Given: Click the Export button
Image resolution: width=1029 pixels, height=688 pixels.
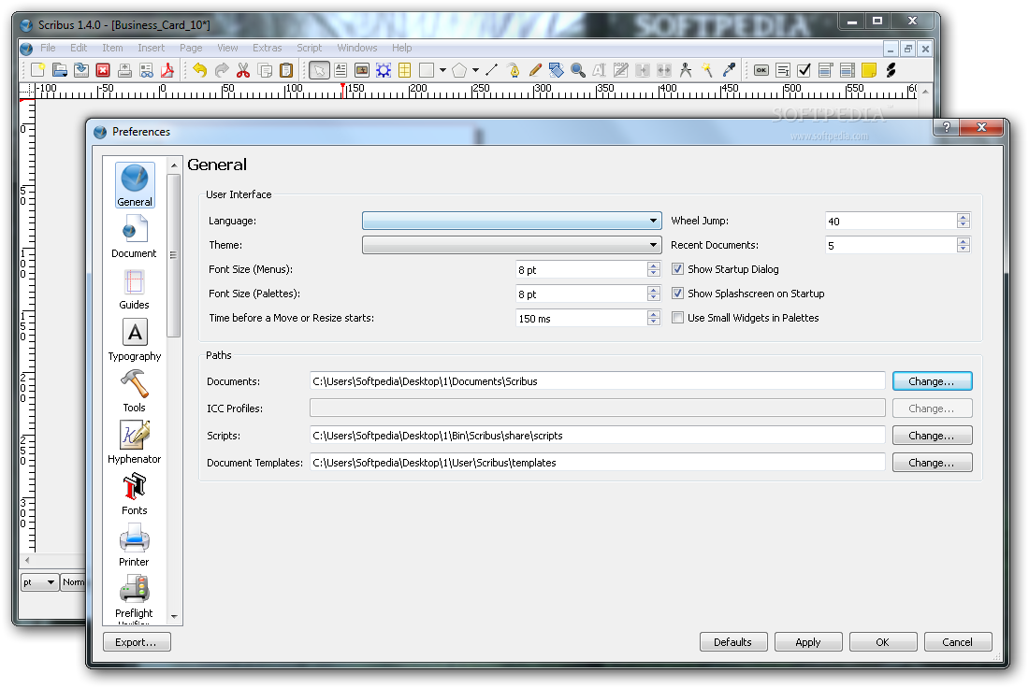Looking at the screenshot, I should [137, 642].
